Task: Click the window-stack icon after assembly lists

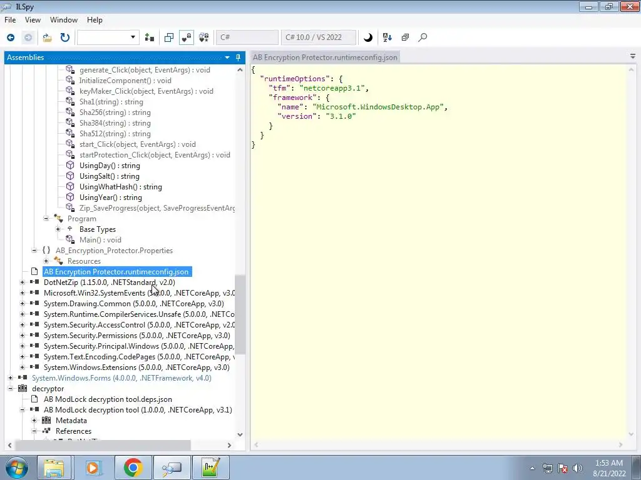Action: tap(169, 37)
